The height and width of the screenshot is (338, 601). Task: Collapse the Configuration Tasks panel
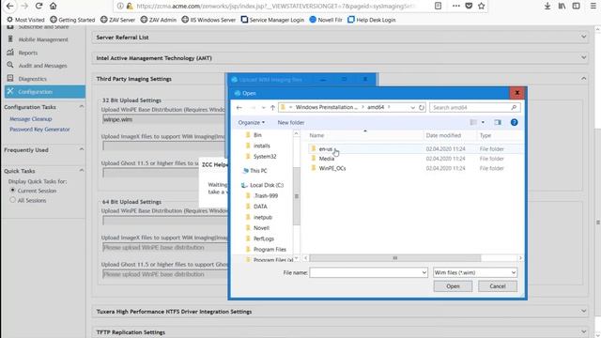[x=82, y=106]
